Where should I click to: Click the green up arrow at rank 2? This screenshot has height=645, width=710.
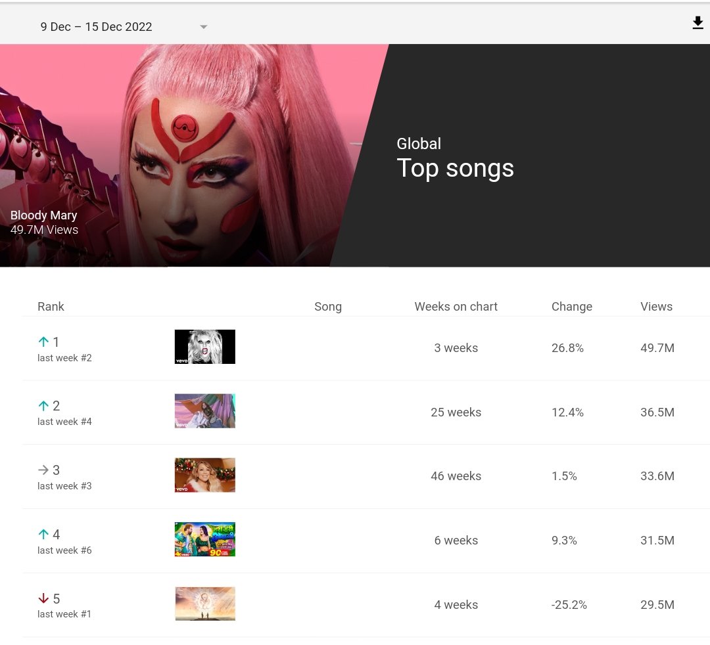(x=43, y=406)
